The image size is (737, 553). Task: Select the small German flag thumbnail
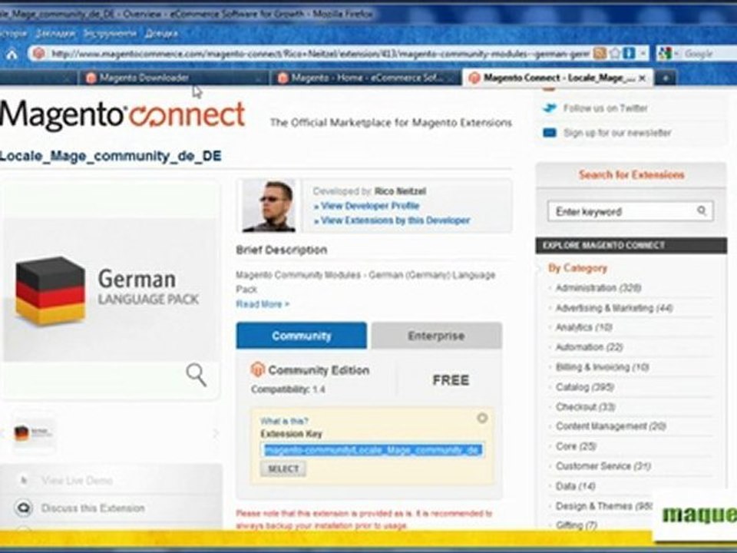pyautogui.click(x=33, y=433)
